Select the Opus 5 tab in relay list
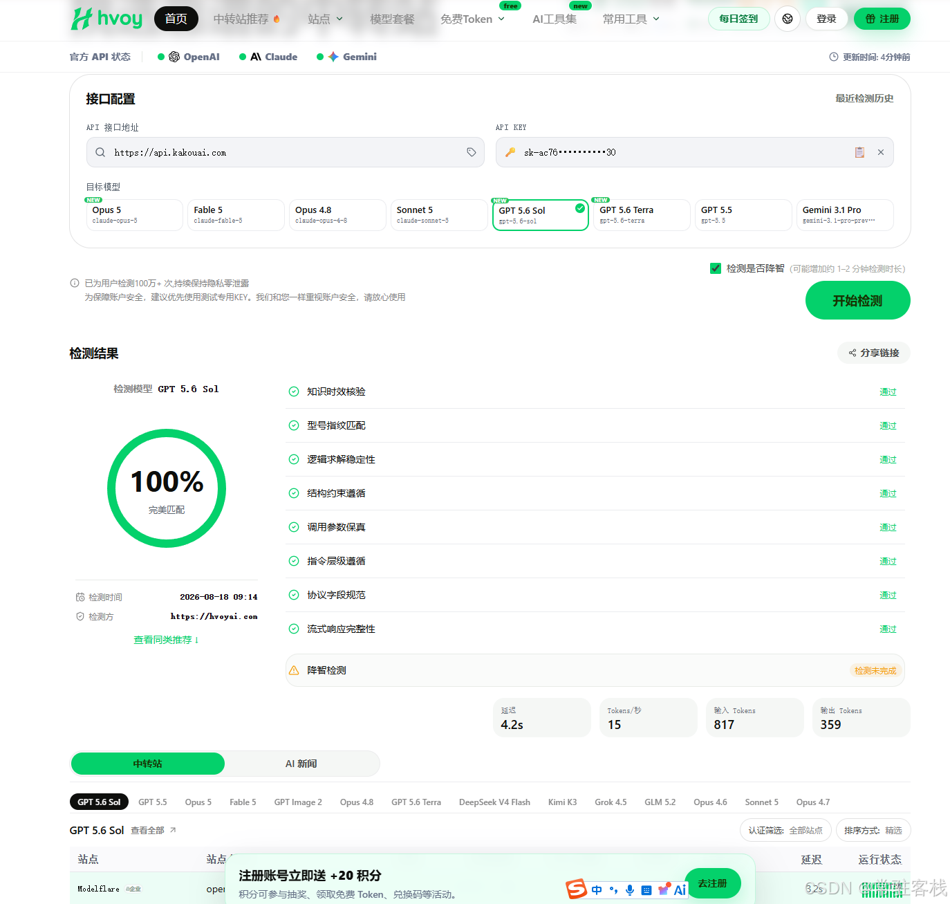Viewport: 950px width, 904px height. point(198,802)
